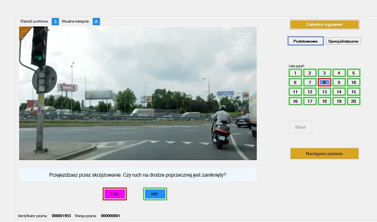377x222 pixels.
Task: Switch to the Specjalistyczne tab
Action: (344, 41)
